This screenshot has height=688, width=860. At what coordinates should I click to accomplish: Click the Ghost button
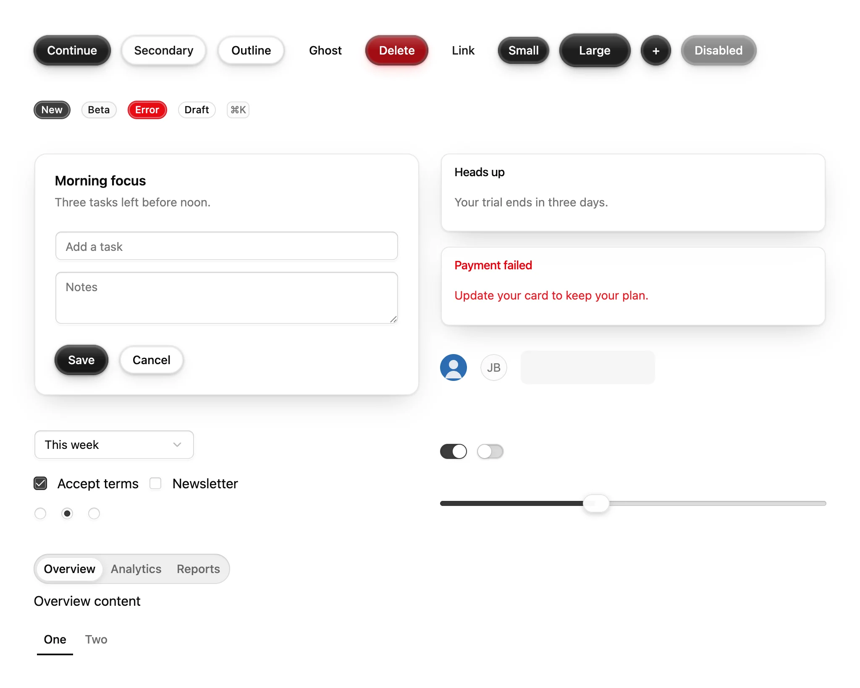325,50
